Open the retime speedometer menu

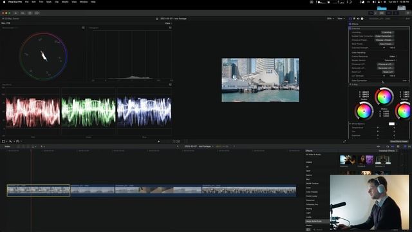coord(18,142)
